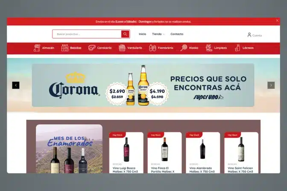Open the Cuenta user account icon

pyautogui.click(x=249, y=35)
